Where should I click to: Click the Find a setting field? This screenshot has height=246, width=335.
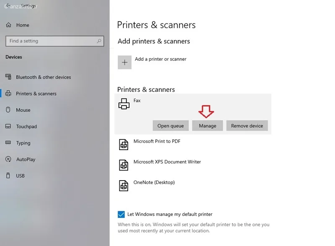(x=55, y=41)
